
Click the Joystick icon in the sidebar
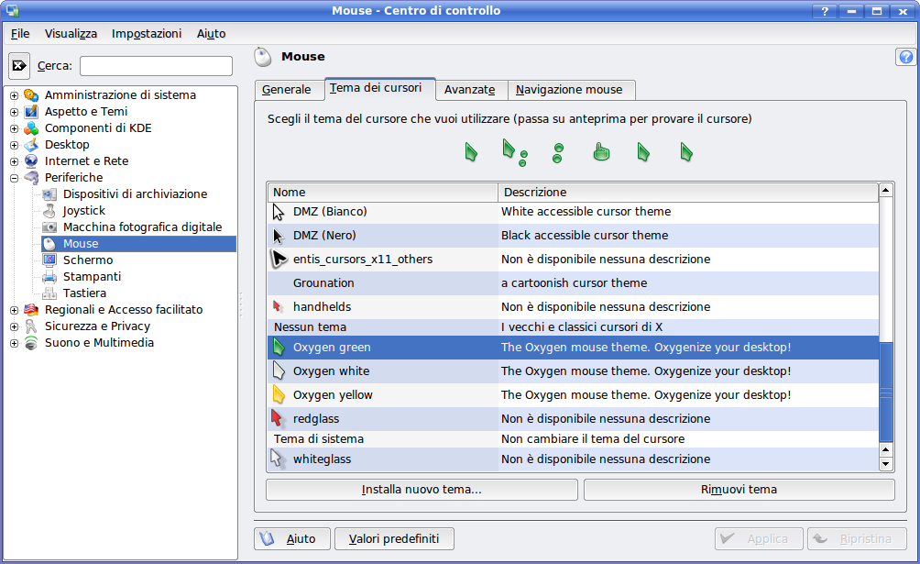[x=49, y=211]
